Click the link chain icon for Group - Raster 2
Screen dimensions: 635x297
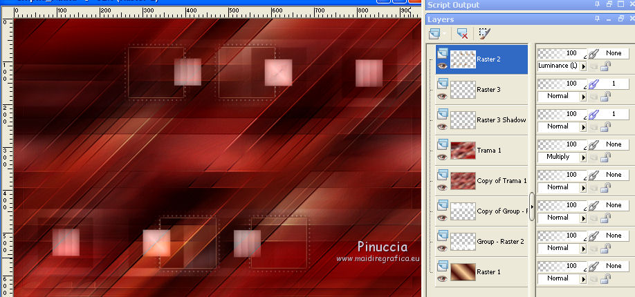click(593, 235)
